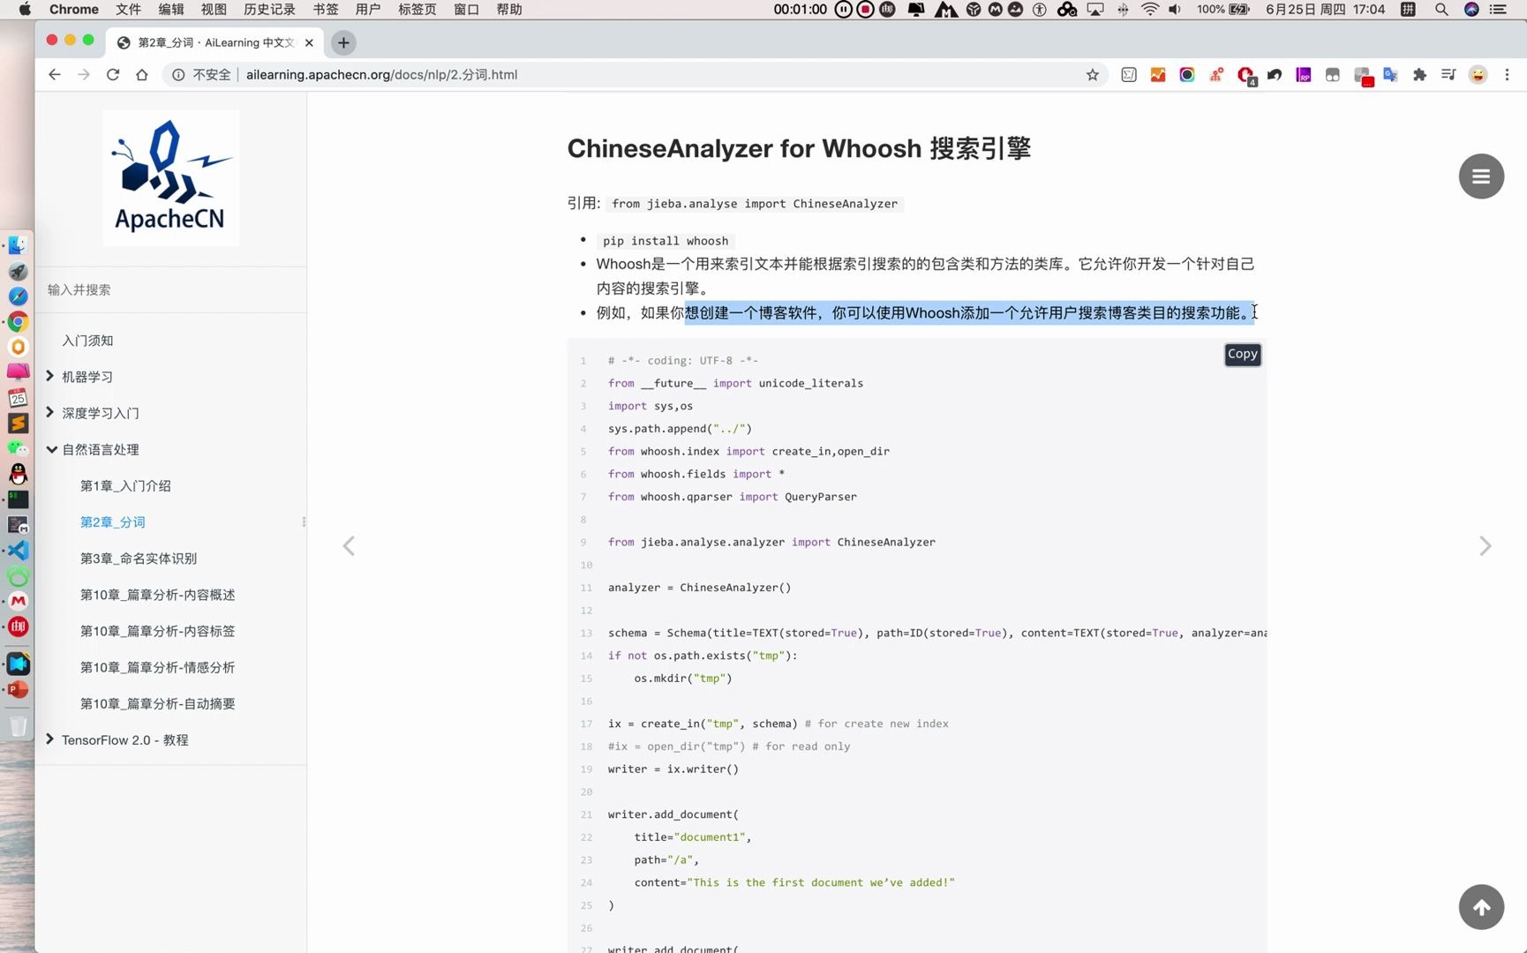Click the ChineseAnalyzer for Whoosh heading
Screen dimensions: 1527x953
tap(799, 148)
